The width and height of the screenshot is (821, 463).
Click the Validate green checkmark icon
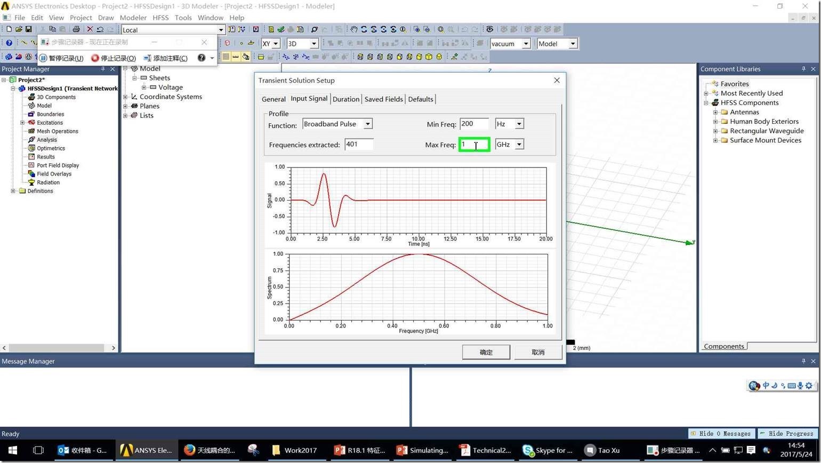click(280, 29)
